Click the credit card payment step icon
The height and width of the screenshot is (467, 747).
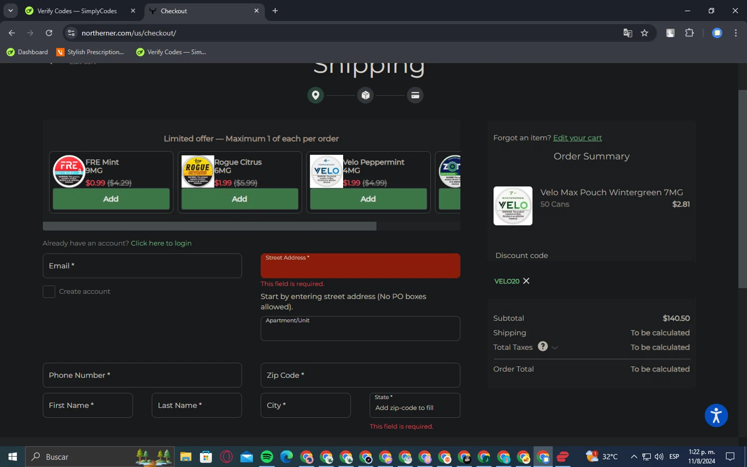[415, 95]
